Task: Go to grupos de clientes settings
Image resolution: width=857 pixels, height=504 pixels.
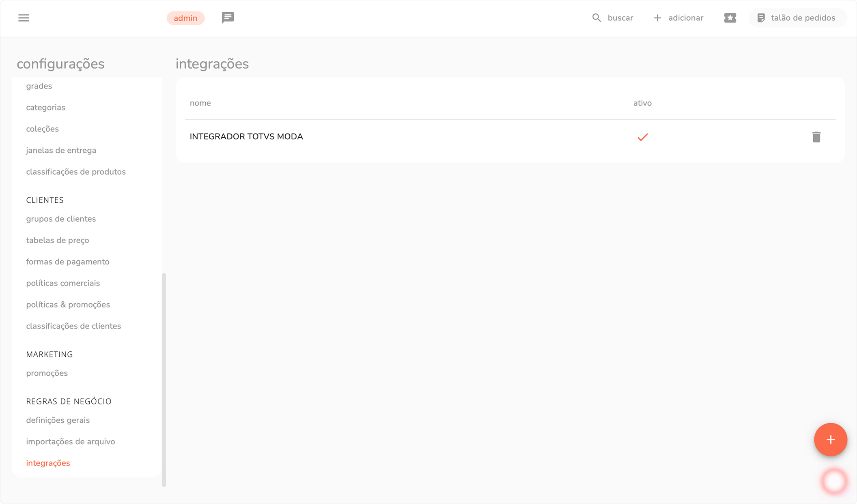Action: tap(61, 219)
